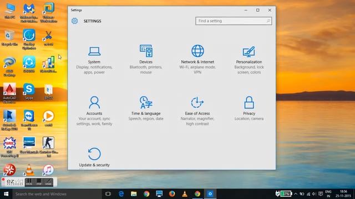Screen dimensions: 355x199
Task: Stop recording in the ezvid recorder bar
Action: tap(39, 182)
